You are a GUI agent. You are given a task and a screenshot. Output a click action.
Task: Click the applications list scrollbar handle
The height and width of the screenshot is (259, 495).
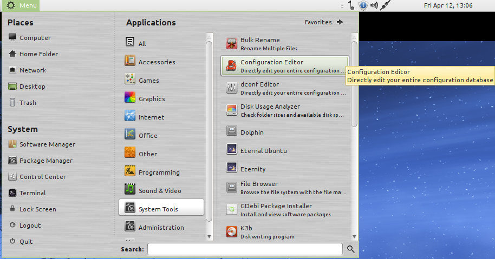(x=354, y=84)
